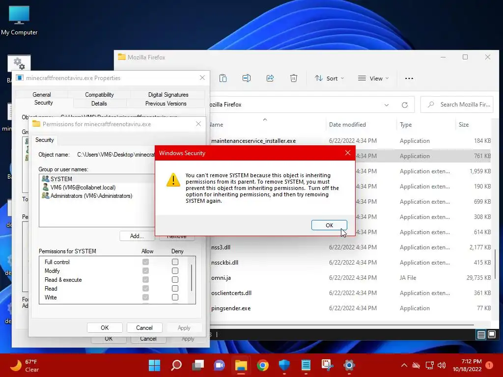Open Windows Security shield on taskbar
Viewport: 503px width, 377px height.
click(x=284, y=365)
